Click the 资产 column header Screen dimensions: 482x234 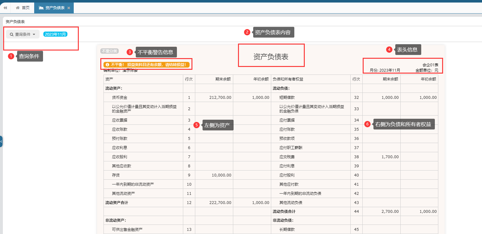[x=109, y=79]
